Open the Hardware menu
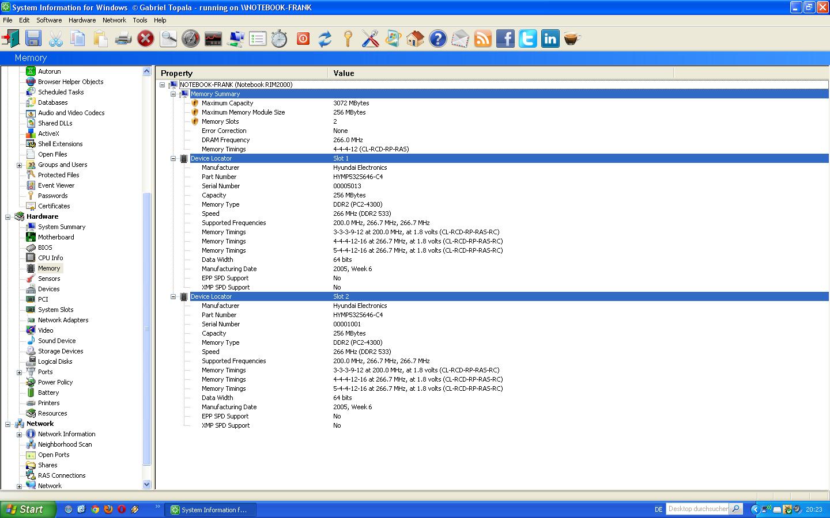Screen dimensions: 830x518 (82, 20)
